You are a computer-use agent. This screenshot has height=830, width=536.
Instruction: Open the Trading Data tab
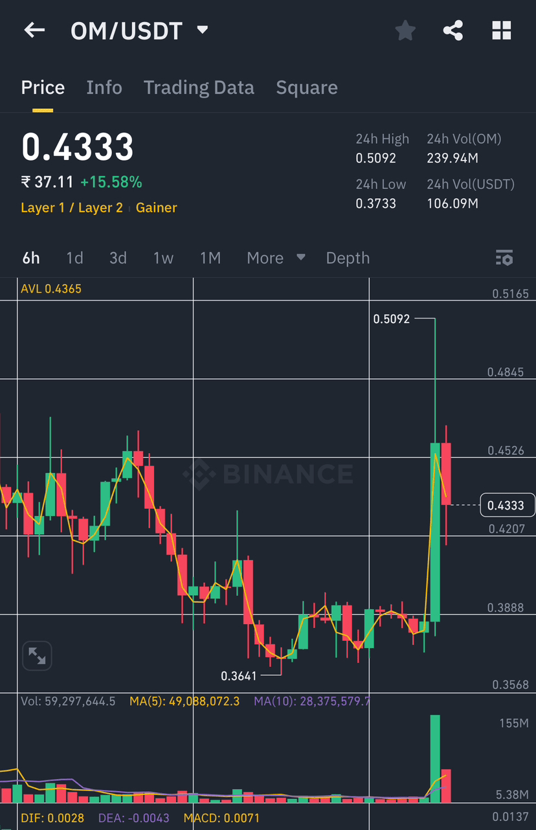click(199, 87)
